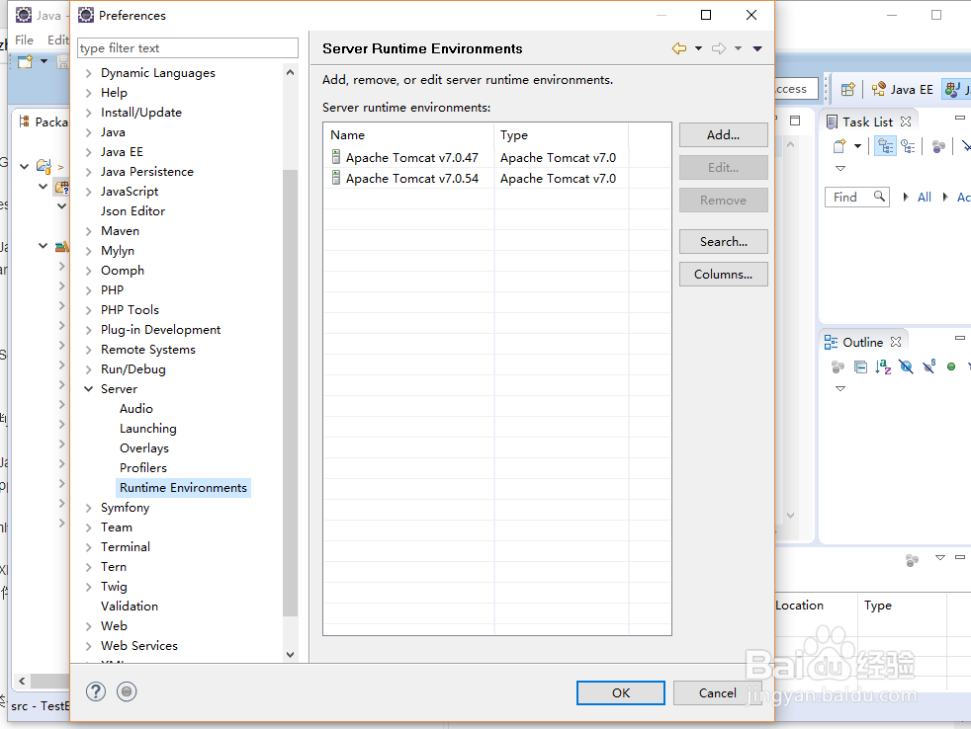Collapse the Server preference node
Screen dimensions: 971x729
pos(89,389)
